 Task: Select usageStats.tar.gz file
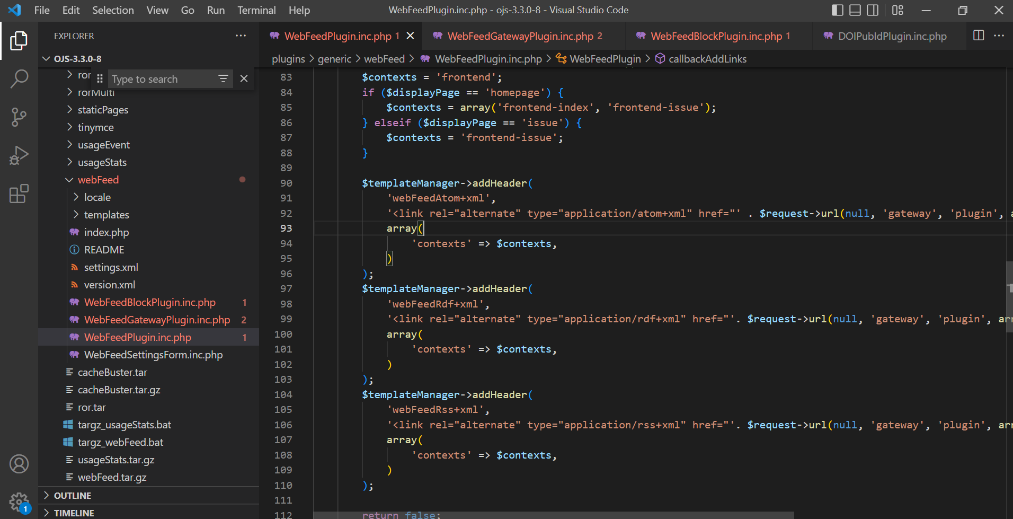[x=148, y=460]
